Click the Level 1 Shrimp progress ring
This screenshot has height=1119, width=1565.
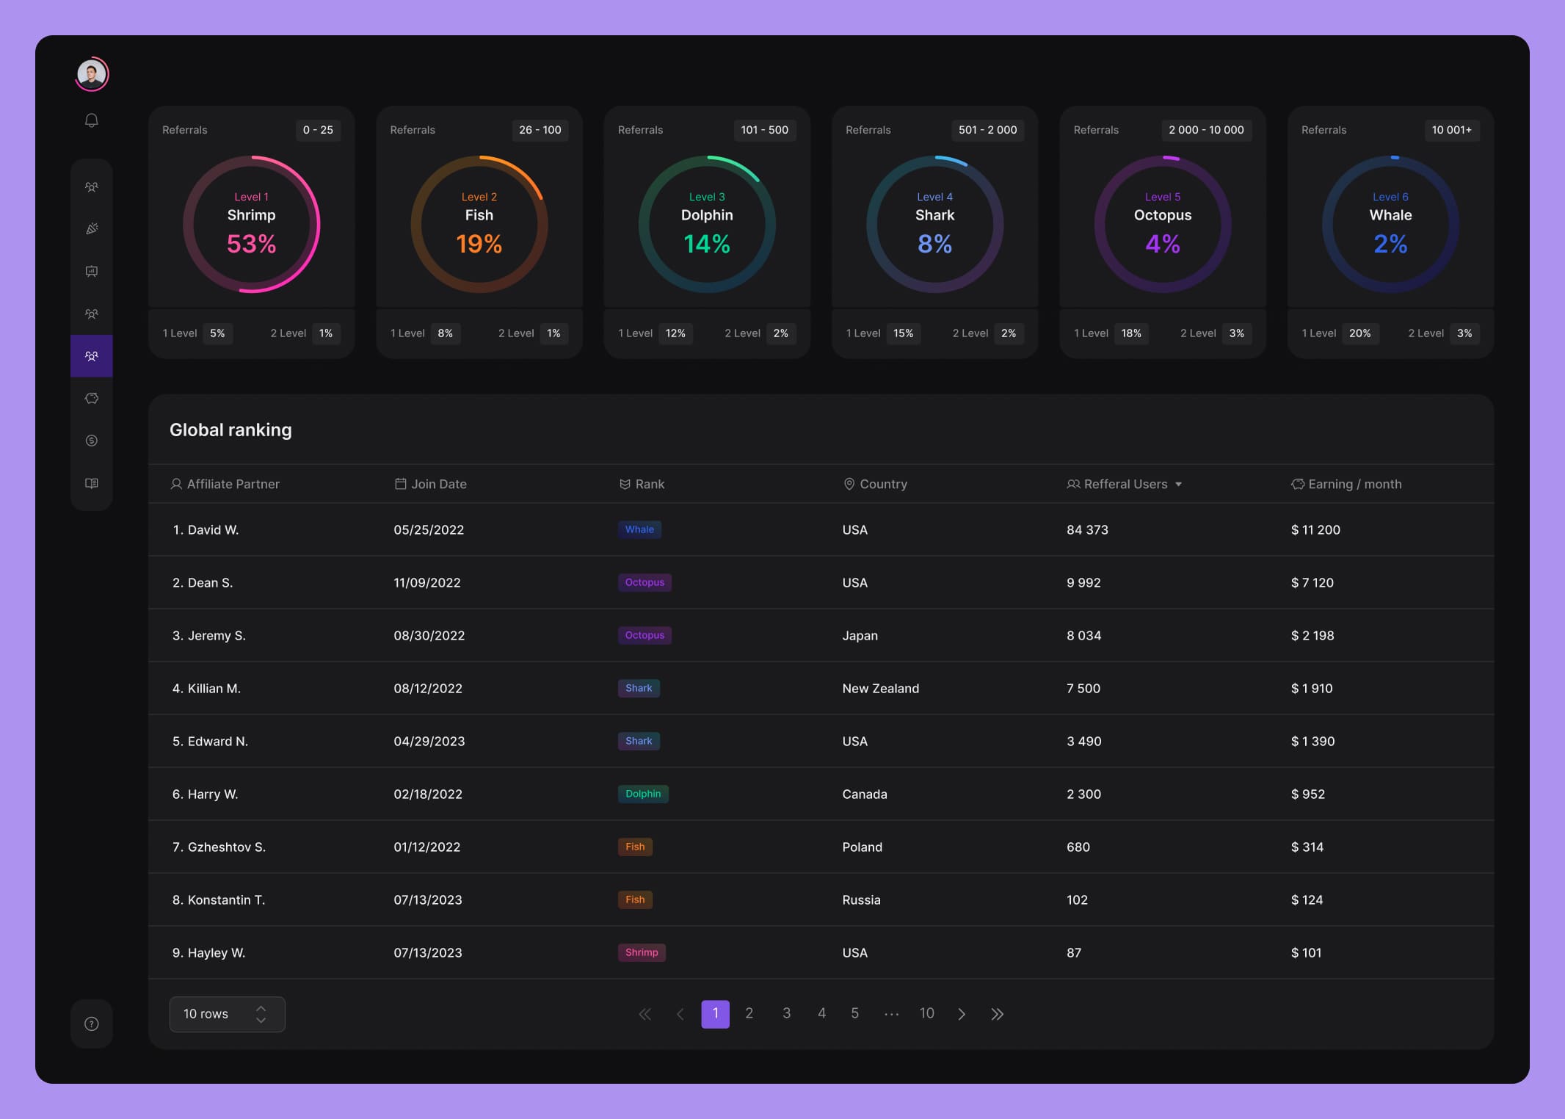pos(251,224)
